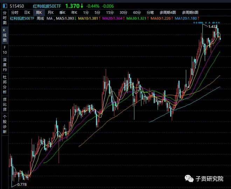Open the F10 company info panel

[5, 50]
